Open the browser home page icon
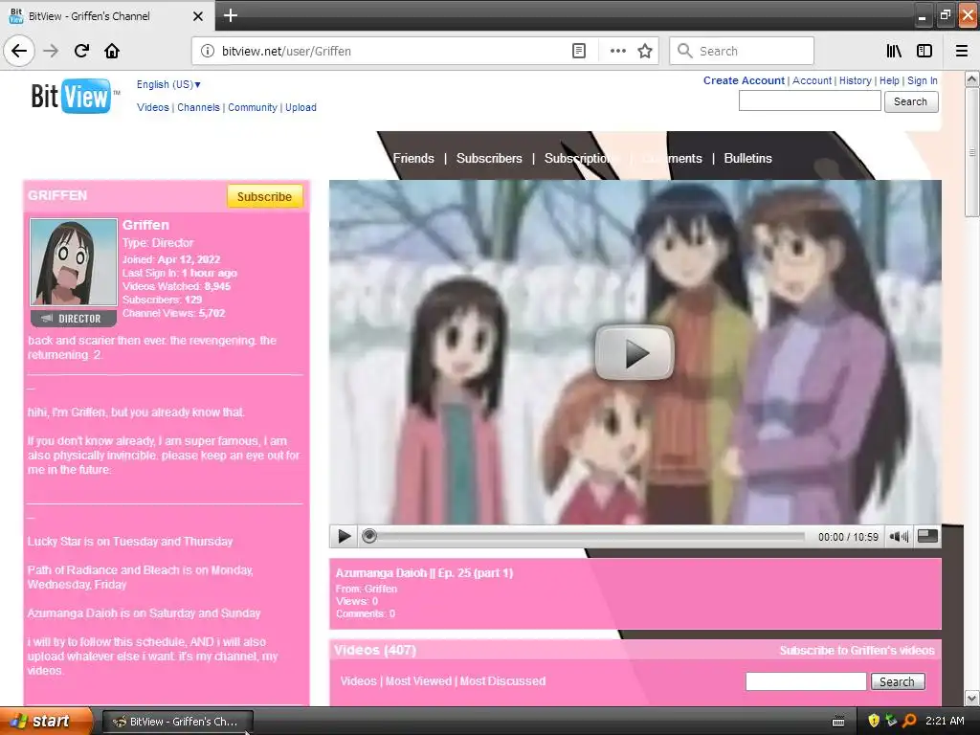Image resolution: width=980 pixels, height=735 pixels. coord(112,51)
